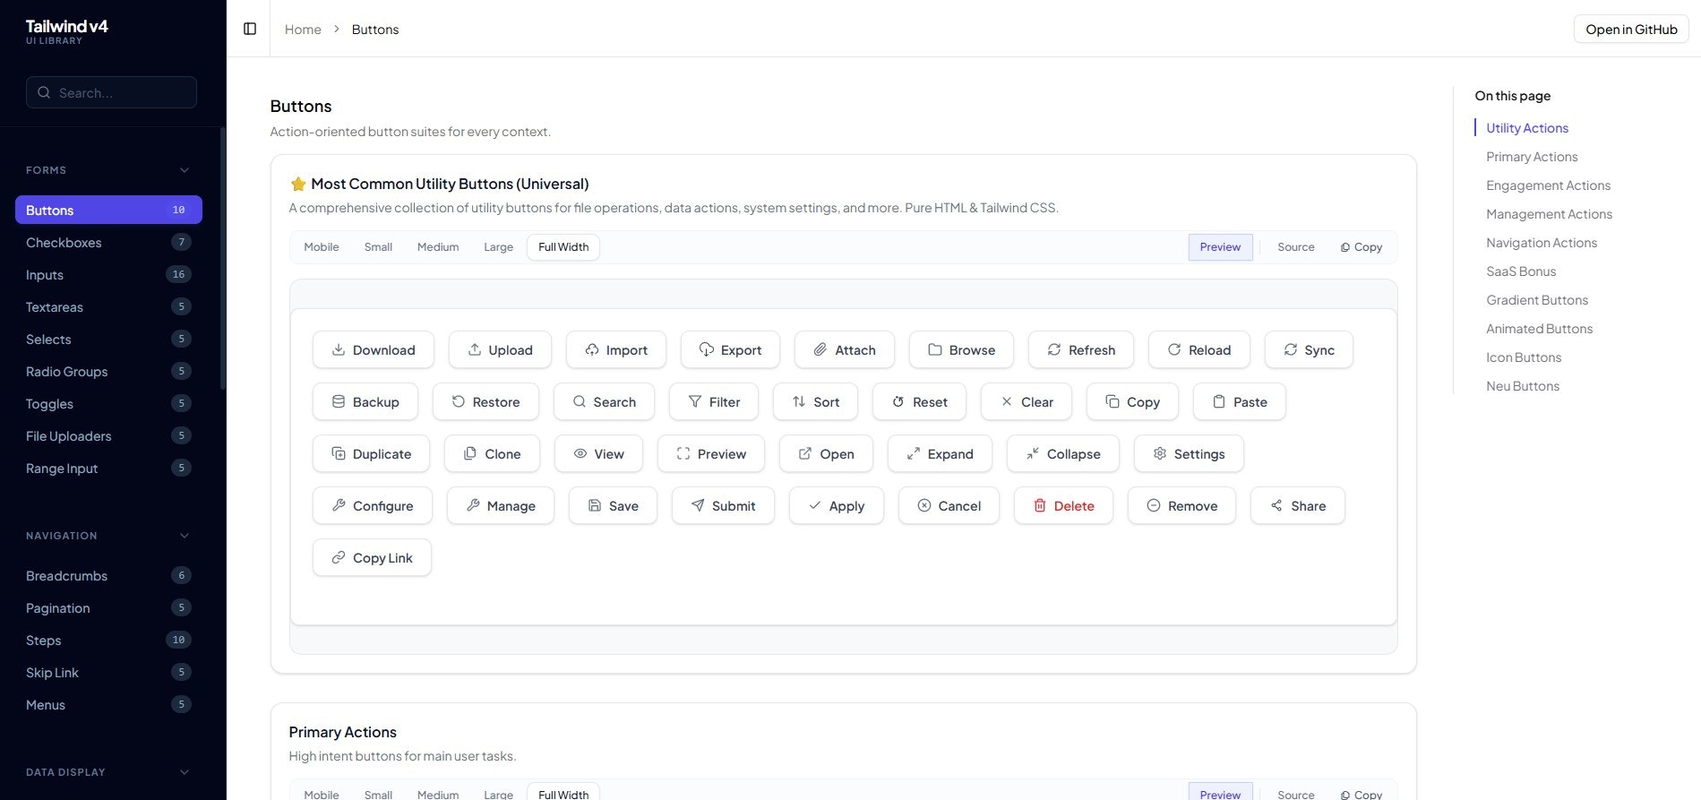
Task: Open File Uploaders in the sidebar
Action: pyautogui.click(x=108, y=435)
